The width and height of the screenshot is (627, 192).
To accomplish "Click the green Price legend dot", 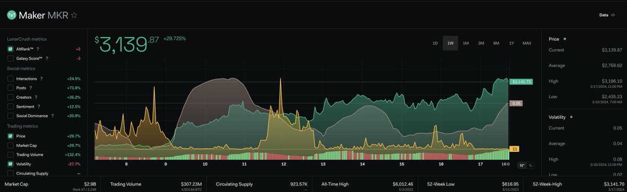I will click(565, 39).
